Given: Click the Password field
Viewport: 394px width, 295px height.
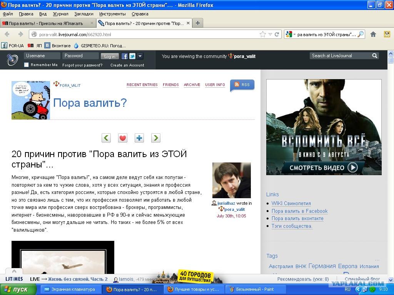Looking at the screenshot, I should point(80,56).
